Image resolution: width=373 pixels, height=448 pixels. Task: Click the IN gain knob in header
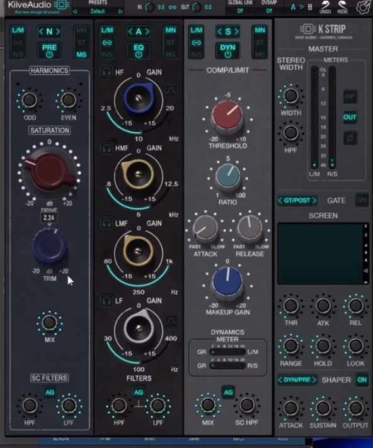pyautogui.click(x=149, y=7)
